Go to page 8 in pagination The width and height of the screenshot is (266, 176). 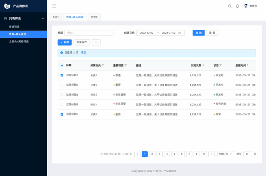197,154
